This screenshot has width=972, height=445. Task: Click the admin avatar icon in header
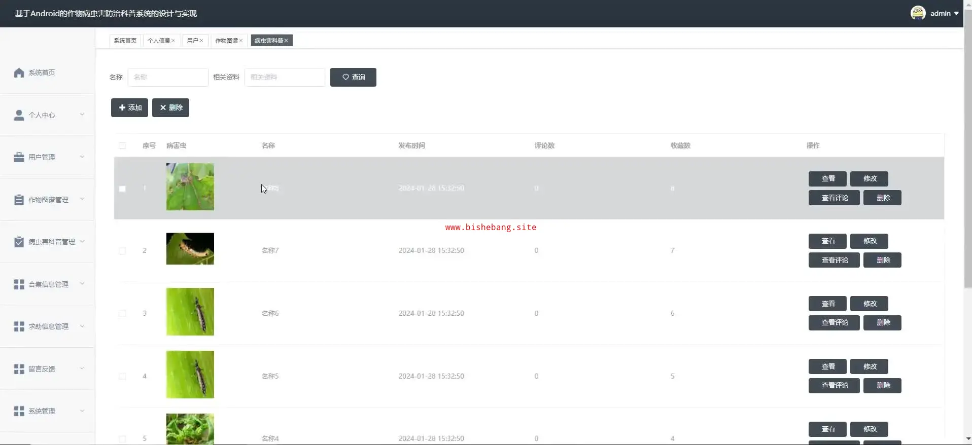pyautogui.click(x=918, y=13)
